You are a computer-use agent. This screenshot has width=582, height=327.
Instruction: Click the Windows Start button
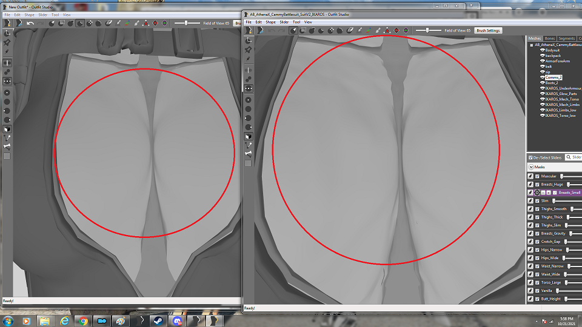[x=8, y=321]
